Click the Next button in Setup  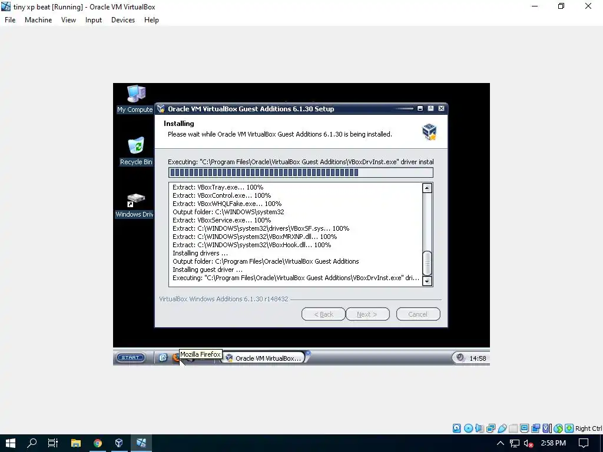[x=367, y=314]
